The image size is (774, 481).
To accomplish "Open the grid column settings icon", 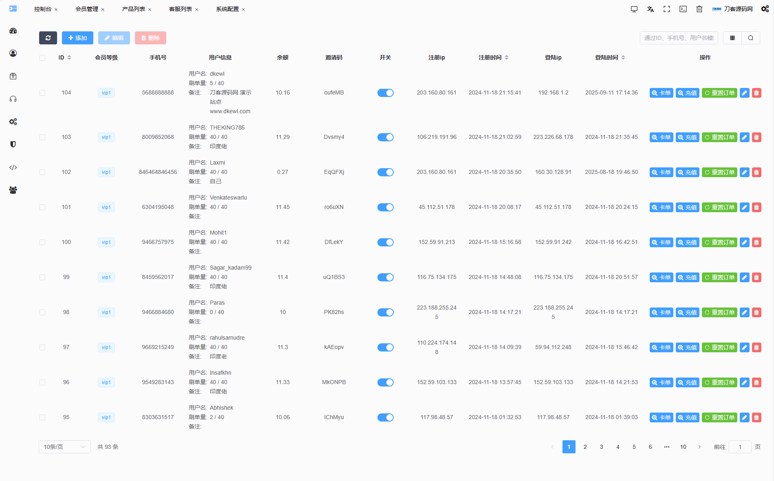I will tap(732, 38).
